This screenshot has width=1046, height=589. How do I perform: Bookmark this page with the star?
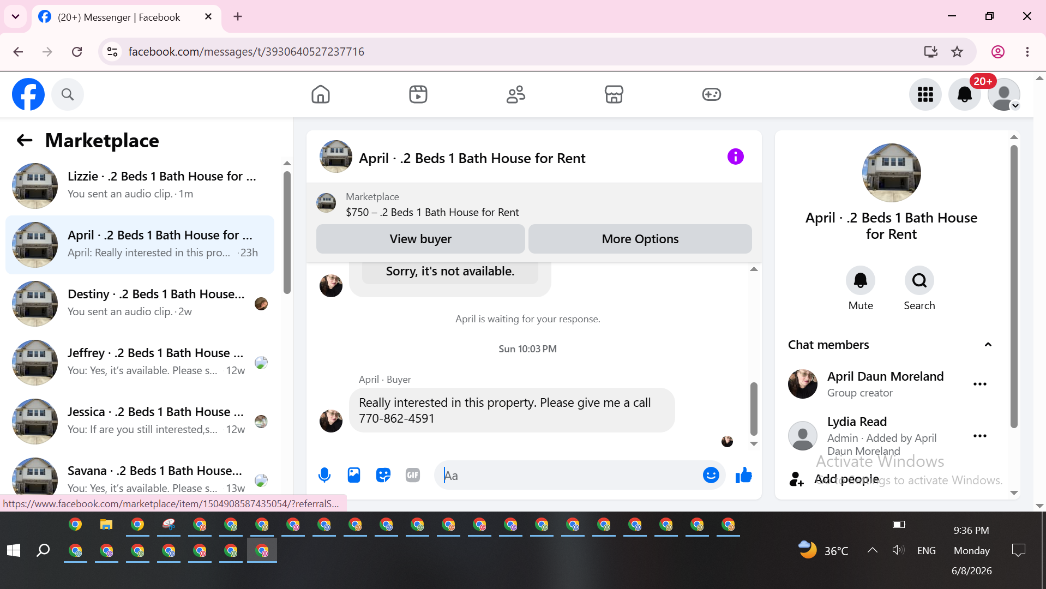pyautogui.click(x=957, y=52)
